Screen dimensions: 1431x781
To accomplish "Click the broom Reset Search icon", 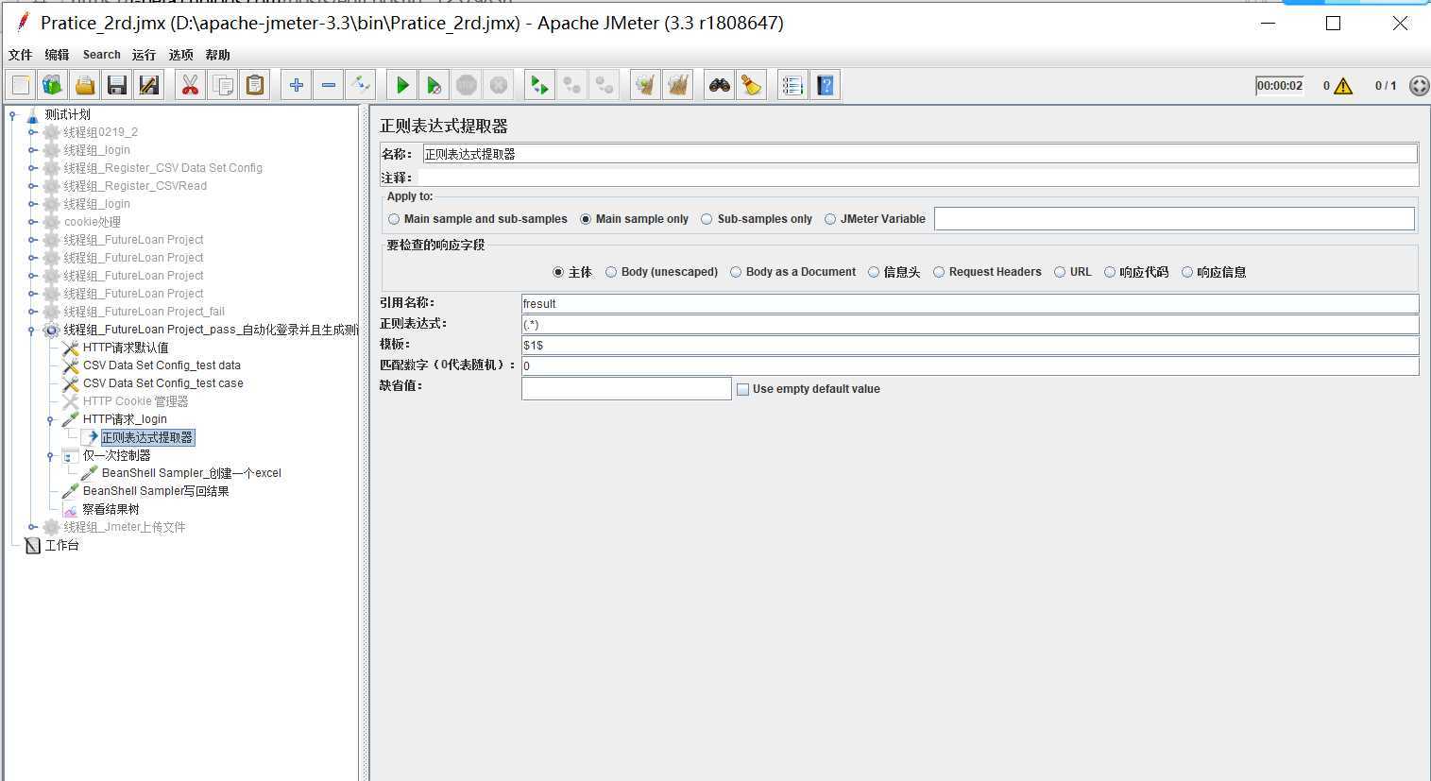I will tap(752, 86).
